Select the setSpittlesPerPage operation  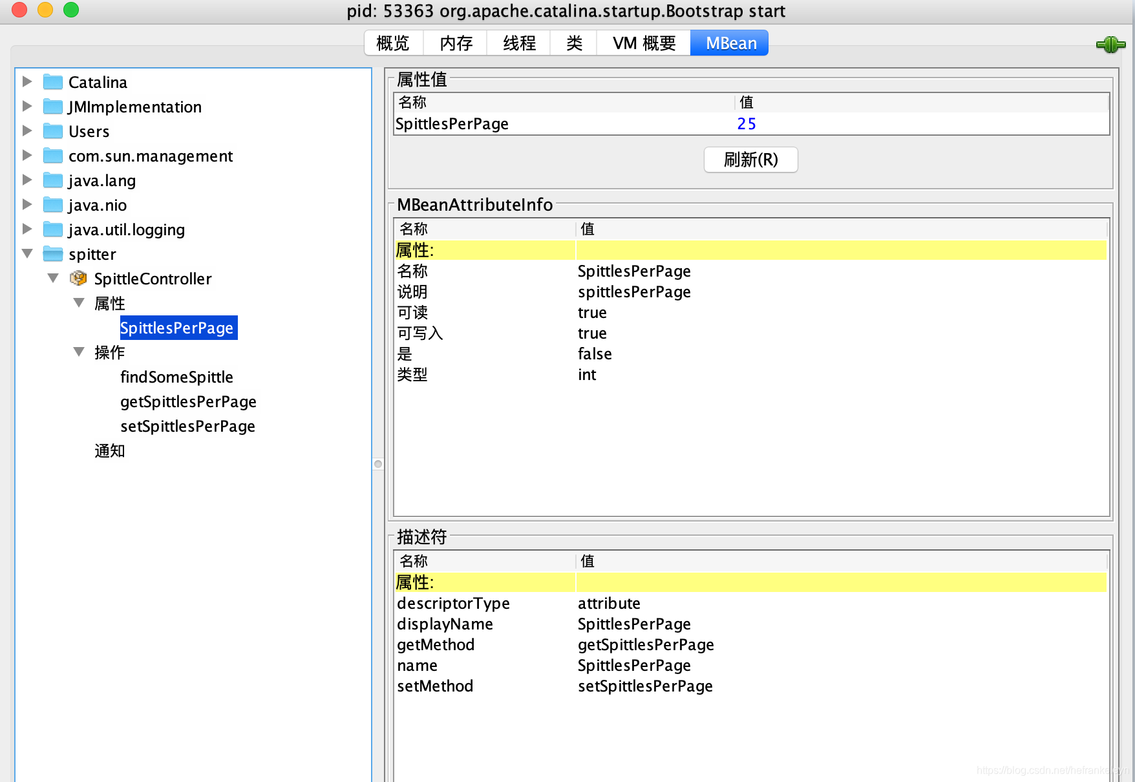(x=187, y=426)
